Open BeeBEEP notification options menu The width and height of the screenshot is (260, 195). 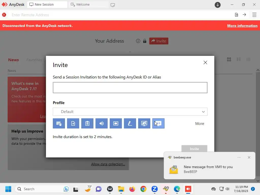(239, 157)
